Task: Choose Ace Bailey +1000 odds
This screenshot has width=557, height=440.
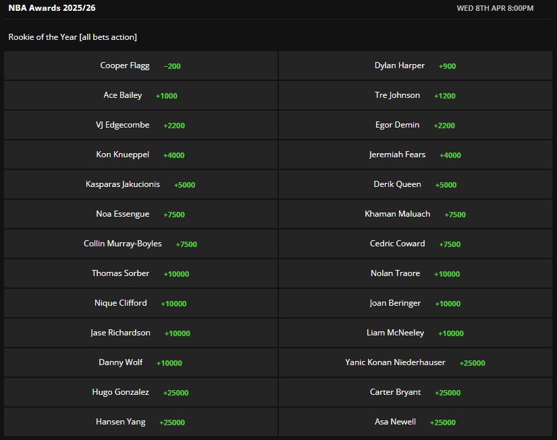Action: coord(140,95)
